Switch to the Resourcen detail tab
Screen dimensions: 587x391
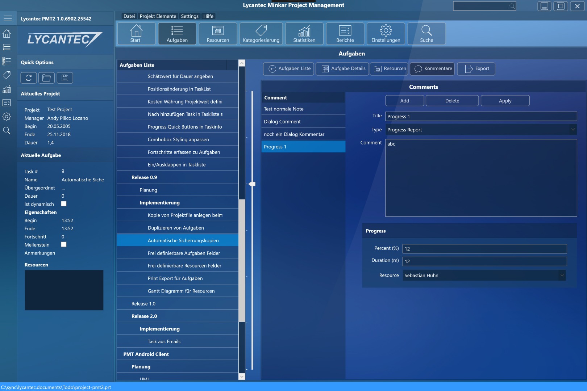[x=389, y=69]
